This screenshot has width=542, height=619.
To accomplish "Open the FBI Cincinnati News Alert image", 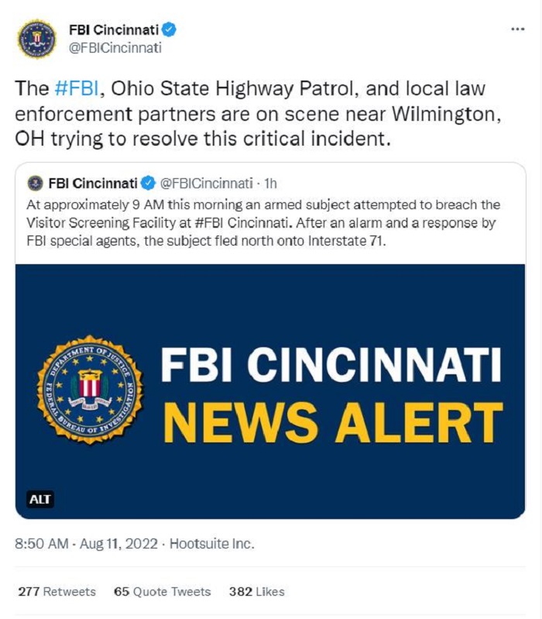I will click(270, 391).
